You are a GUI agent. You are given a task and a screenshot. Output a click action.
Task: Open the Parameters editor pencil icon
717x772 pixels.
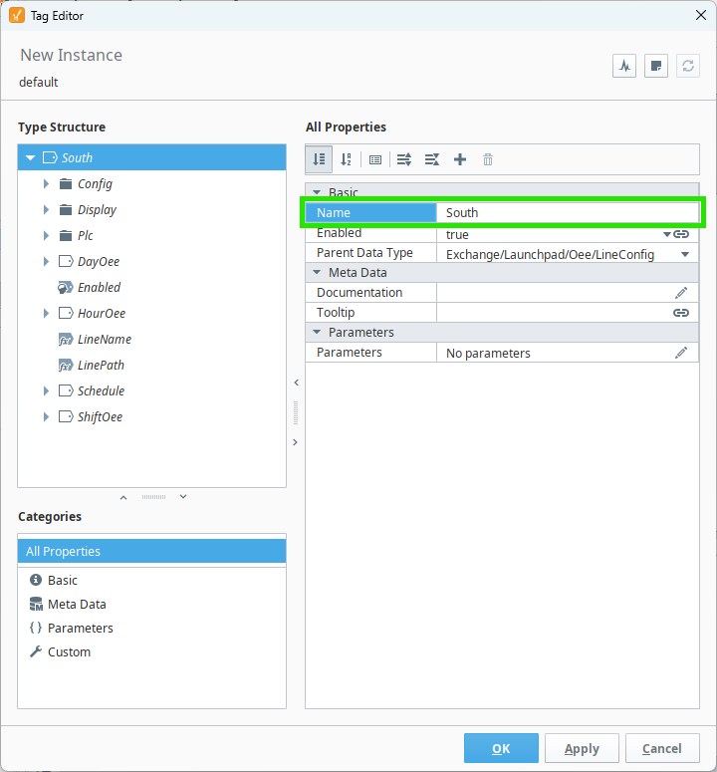click(x=681, y=353)
